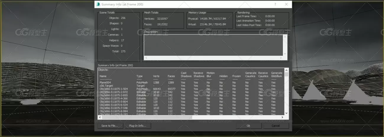Click the Cast Shadows column header

pyautogui.click(x=186, y=74)
